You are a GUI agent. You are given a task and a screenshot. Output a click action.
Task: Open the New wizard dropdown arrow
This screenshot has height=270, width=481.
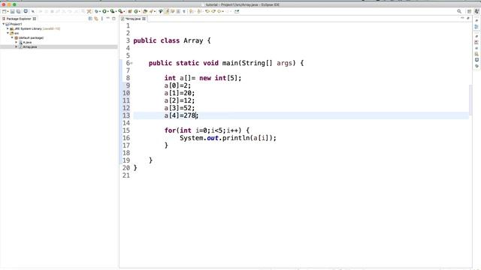coord(8,11)
